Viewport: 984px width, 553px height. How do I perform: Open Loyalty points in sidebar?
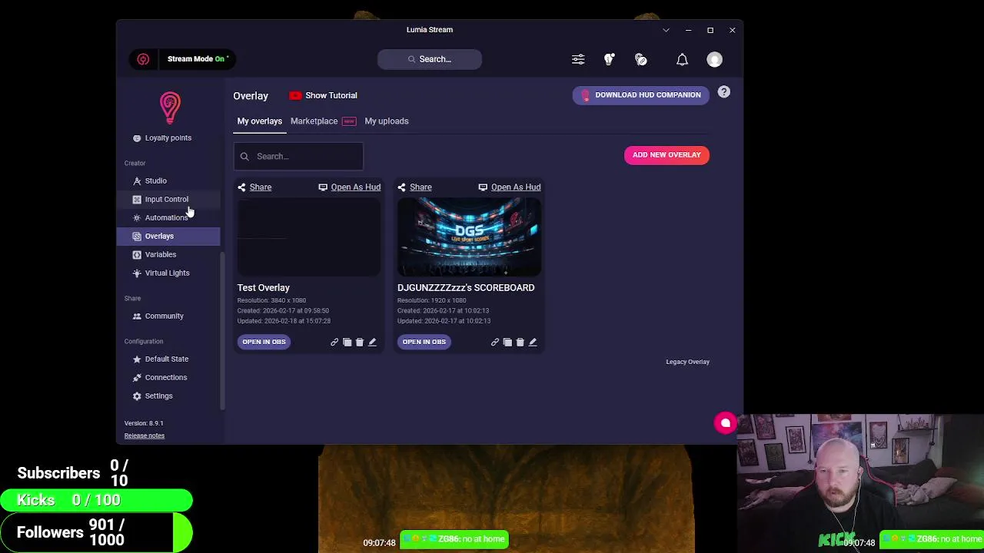coord(168,138)
